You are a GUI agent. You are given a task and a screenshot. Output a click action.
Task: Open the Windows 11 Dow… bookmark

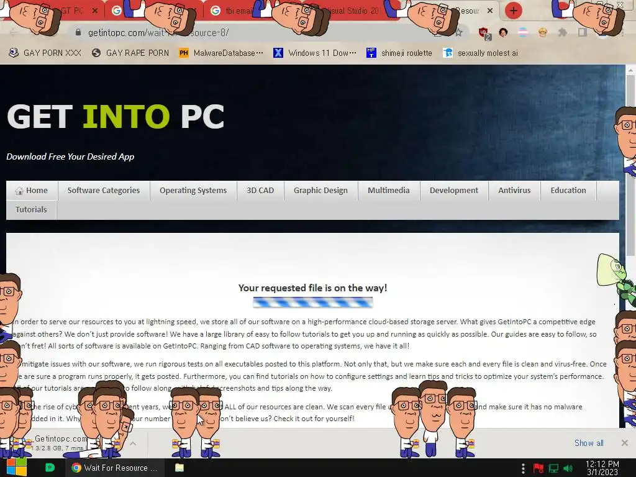click(x=315, y=53)
